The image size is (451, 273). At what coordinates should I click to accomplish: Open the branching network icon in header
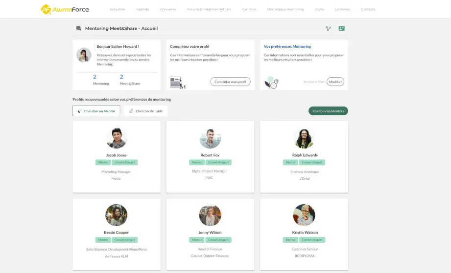(329, 28)
